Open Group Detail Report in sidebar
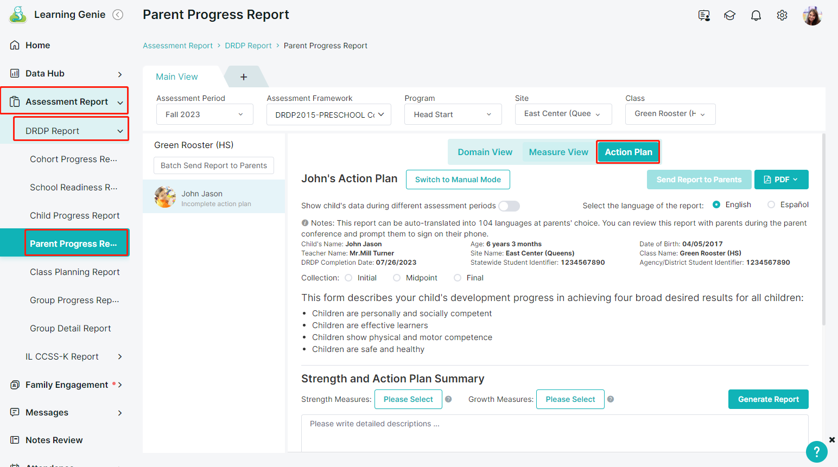 [71, 329]
